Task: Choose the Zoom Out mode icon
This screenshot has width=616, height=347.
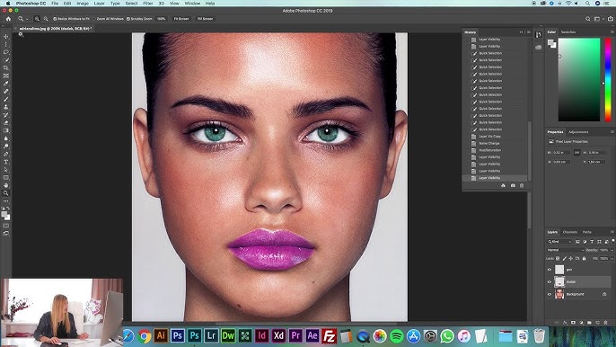Action: pyautogui.click(x=46, y=19)
